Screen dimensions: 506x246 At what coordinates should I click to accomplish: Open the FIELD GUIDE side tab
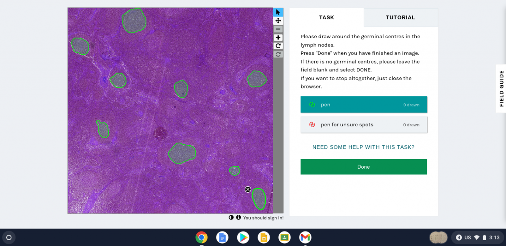click(x=501, y=88)
